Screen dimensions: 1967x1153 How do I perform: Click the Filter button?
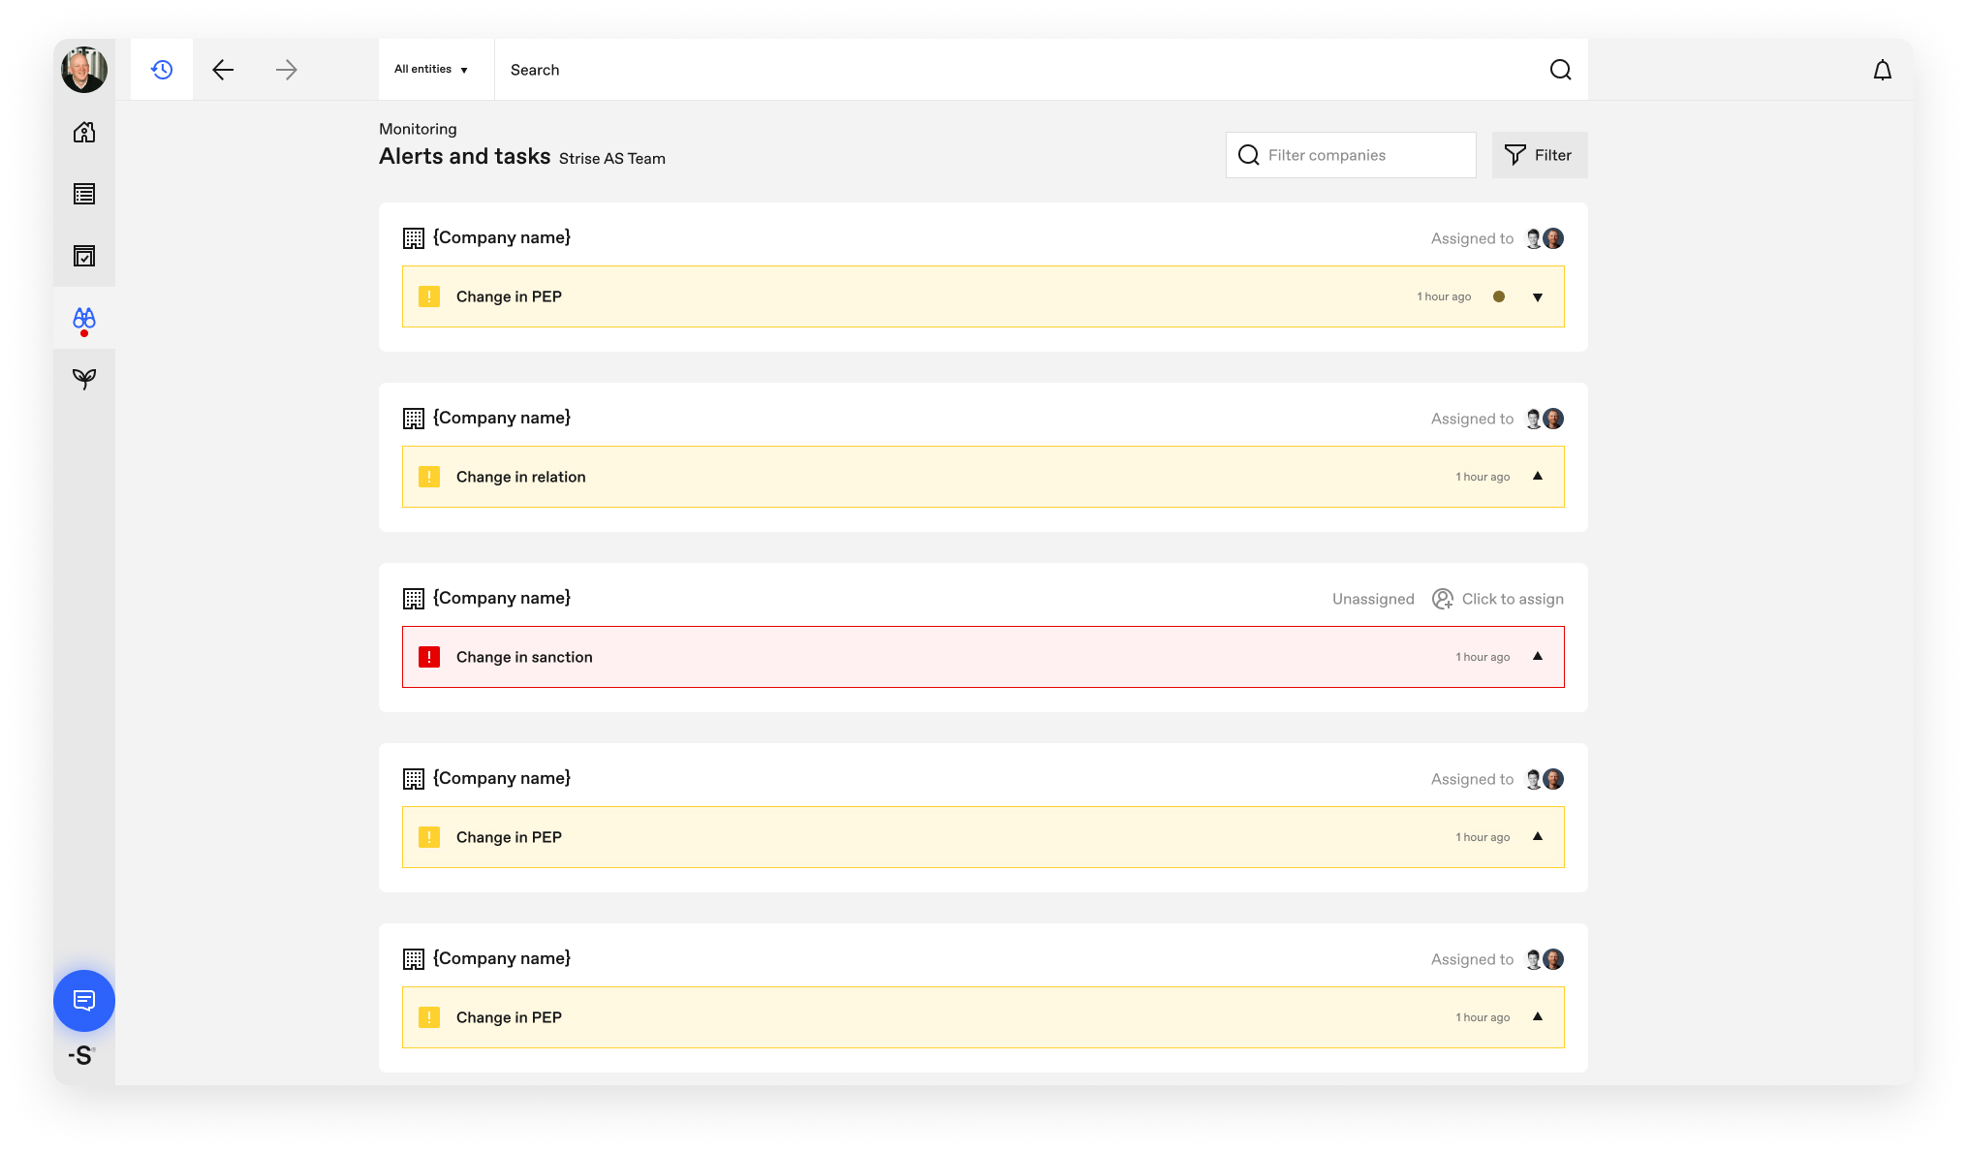[1539, 155]
